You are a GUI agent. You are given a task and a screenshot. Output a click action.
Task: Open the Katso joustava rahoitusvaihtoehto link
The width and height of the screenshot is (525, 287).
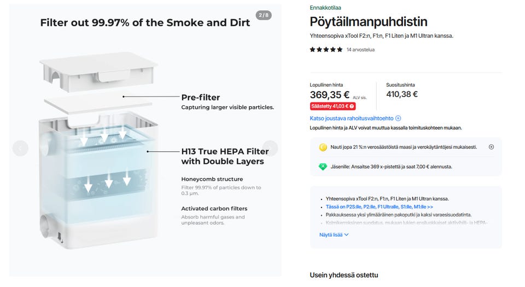[352, 118]
